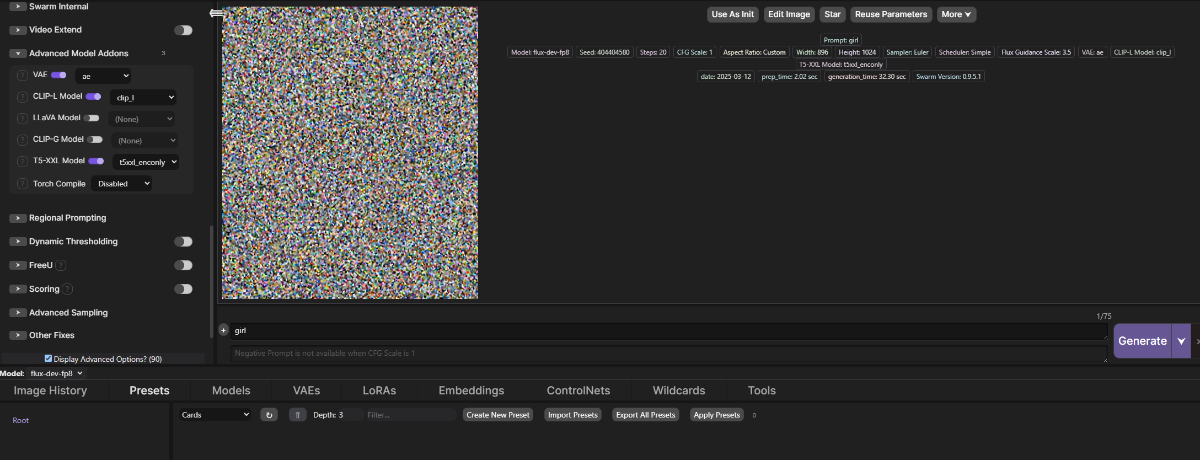
Task: Expand the Advanced Sampling group
Action: click(x=18, y=313)
